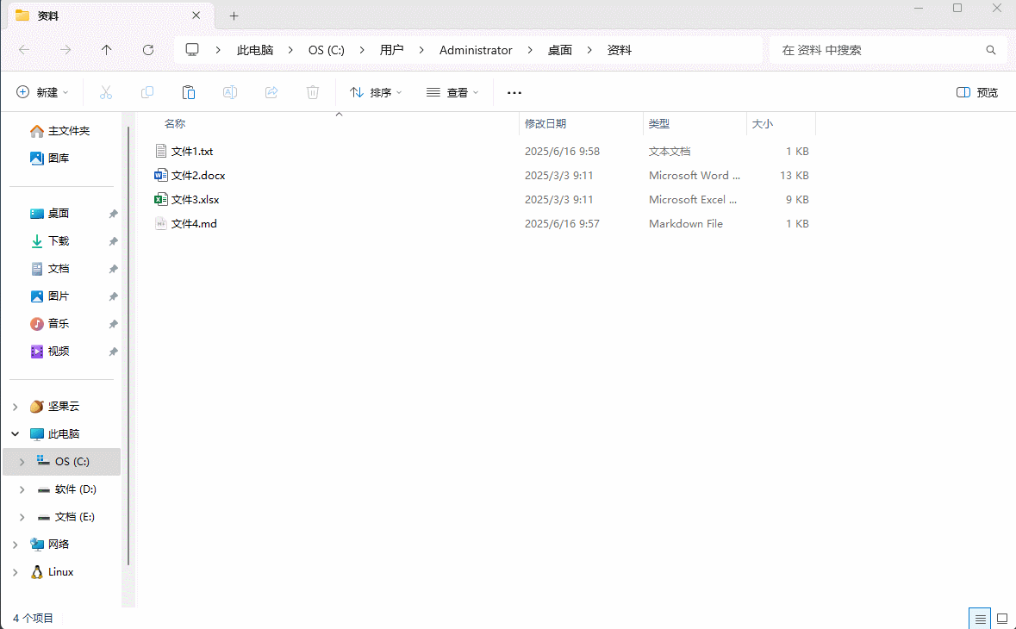The image size is (1016, 629).
Task: Add a new tab with plus button
Action: pyautogui.click(x=234, y=16)
